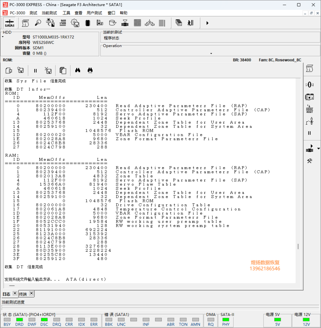Click the binoculars find icon

78,70
